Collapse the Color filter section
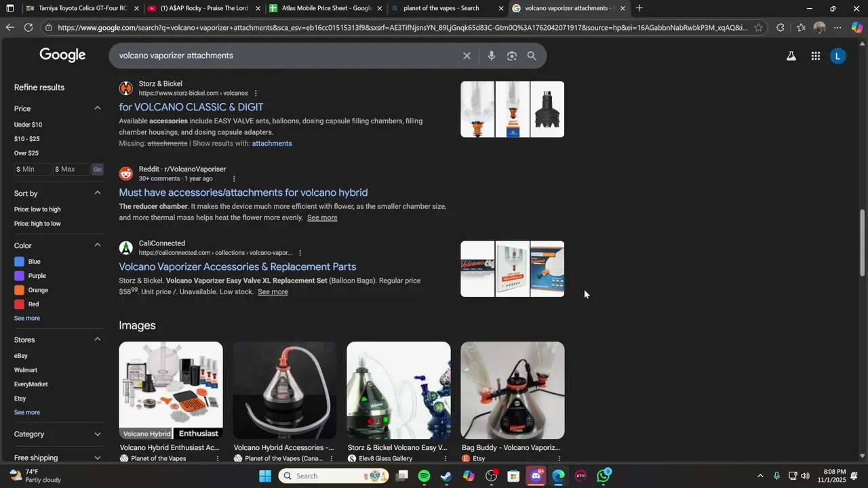The height and width of the screenshot is (488, 868). click(x=97, y=245)
